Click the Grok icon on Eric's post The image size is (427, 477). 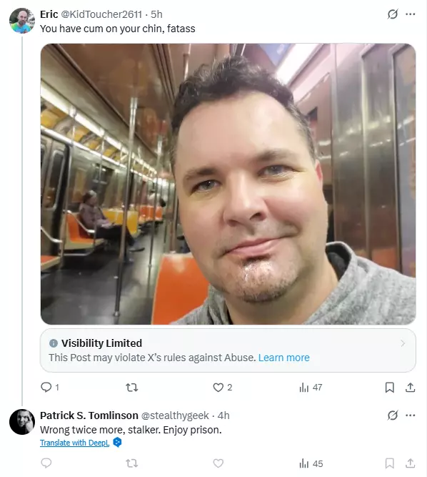click(x=393, y=14)
